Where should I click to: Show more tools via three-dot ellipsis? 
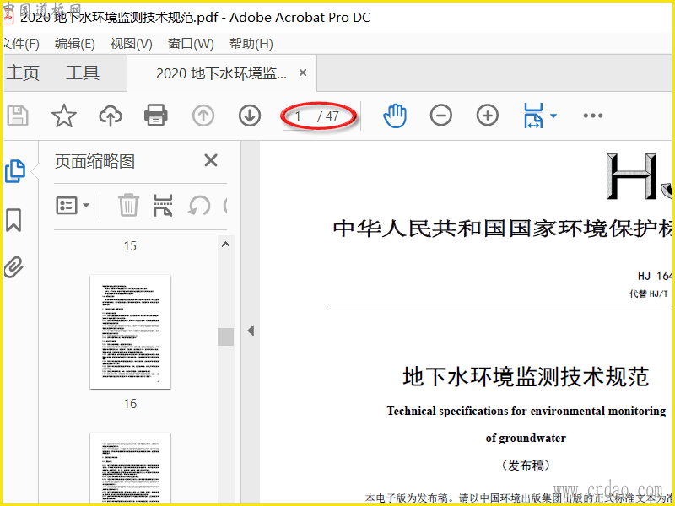tap(593, 116)
